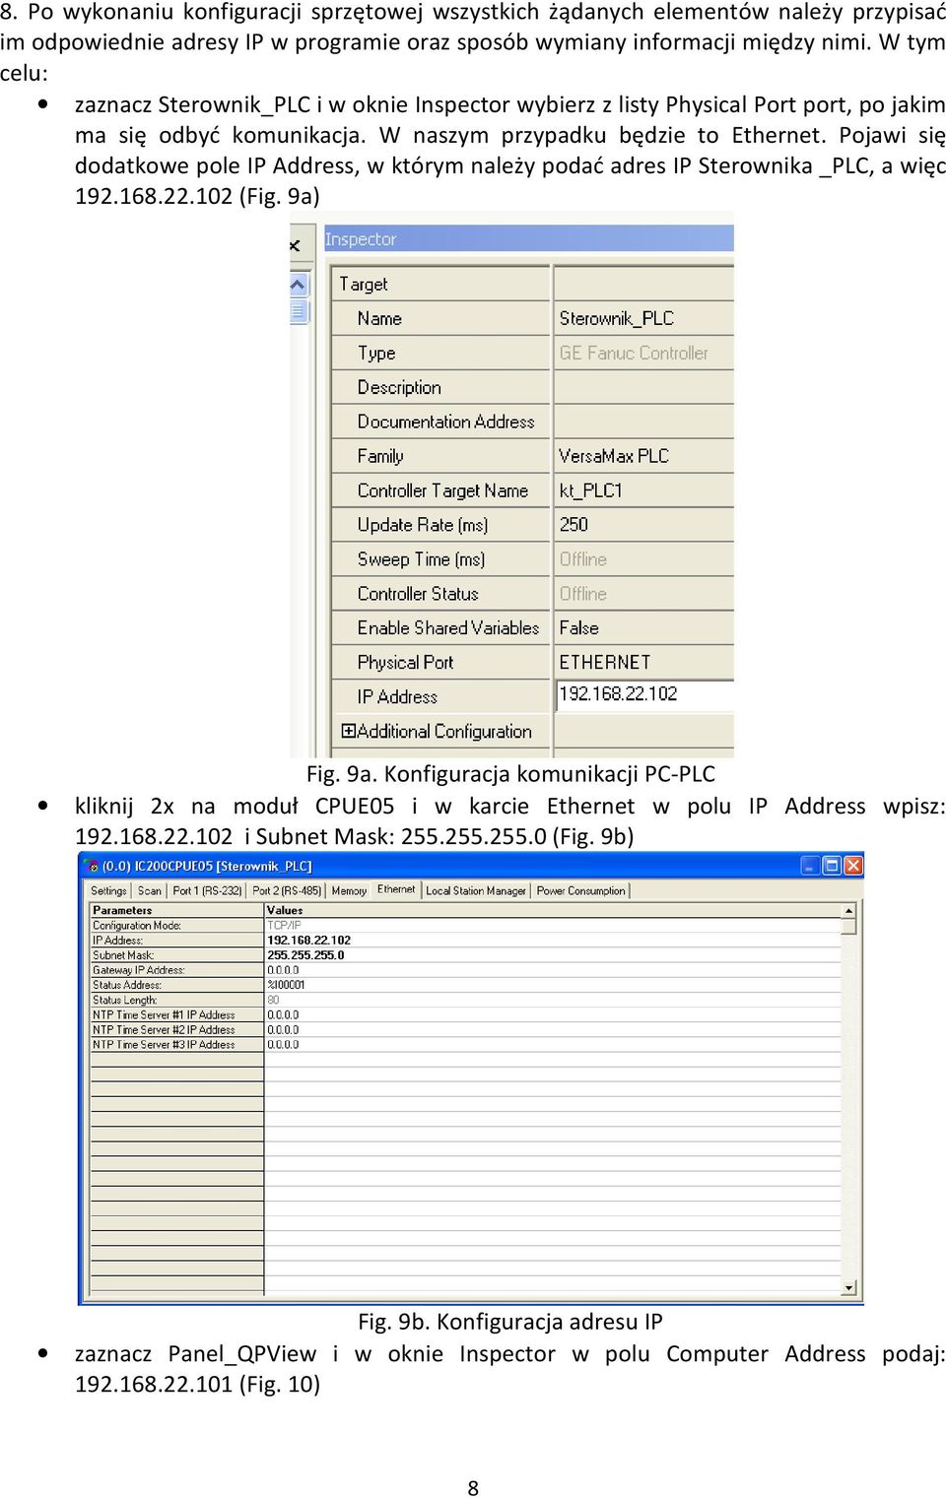This screenshot has width=946, height=1498.
Task: Open the Port 2 (RS-485) tab
Action: (x=287, y=890)
